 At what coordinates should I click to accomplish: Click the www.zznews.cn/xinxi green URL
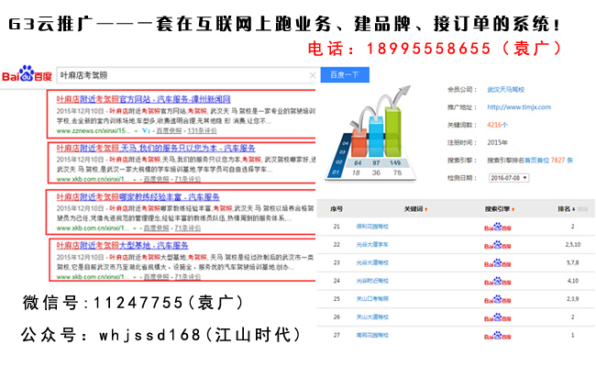point(94,131)
